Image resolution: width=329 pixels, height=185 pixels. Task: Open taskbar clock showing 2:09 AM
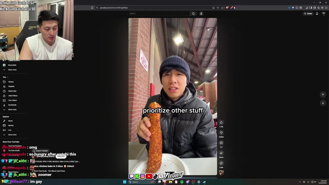tap(323, 182)
